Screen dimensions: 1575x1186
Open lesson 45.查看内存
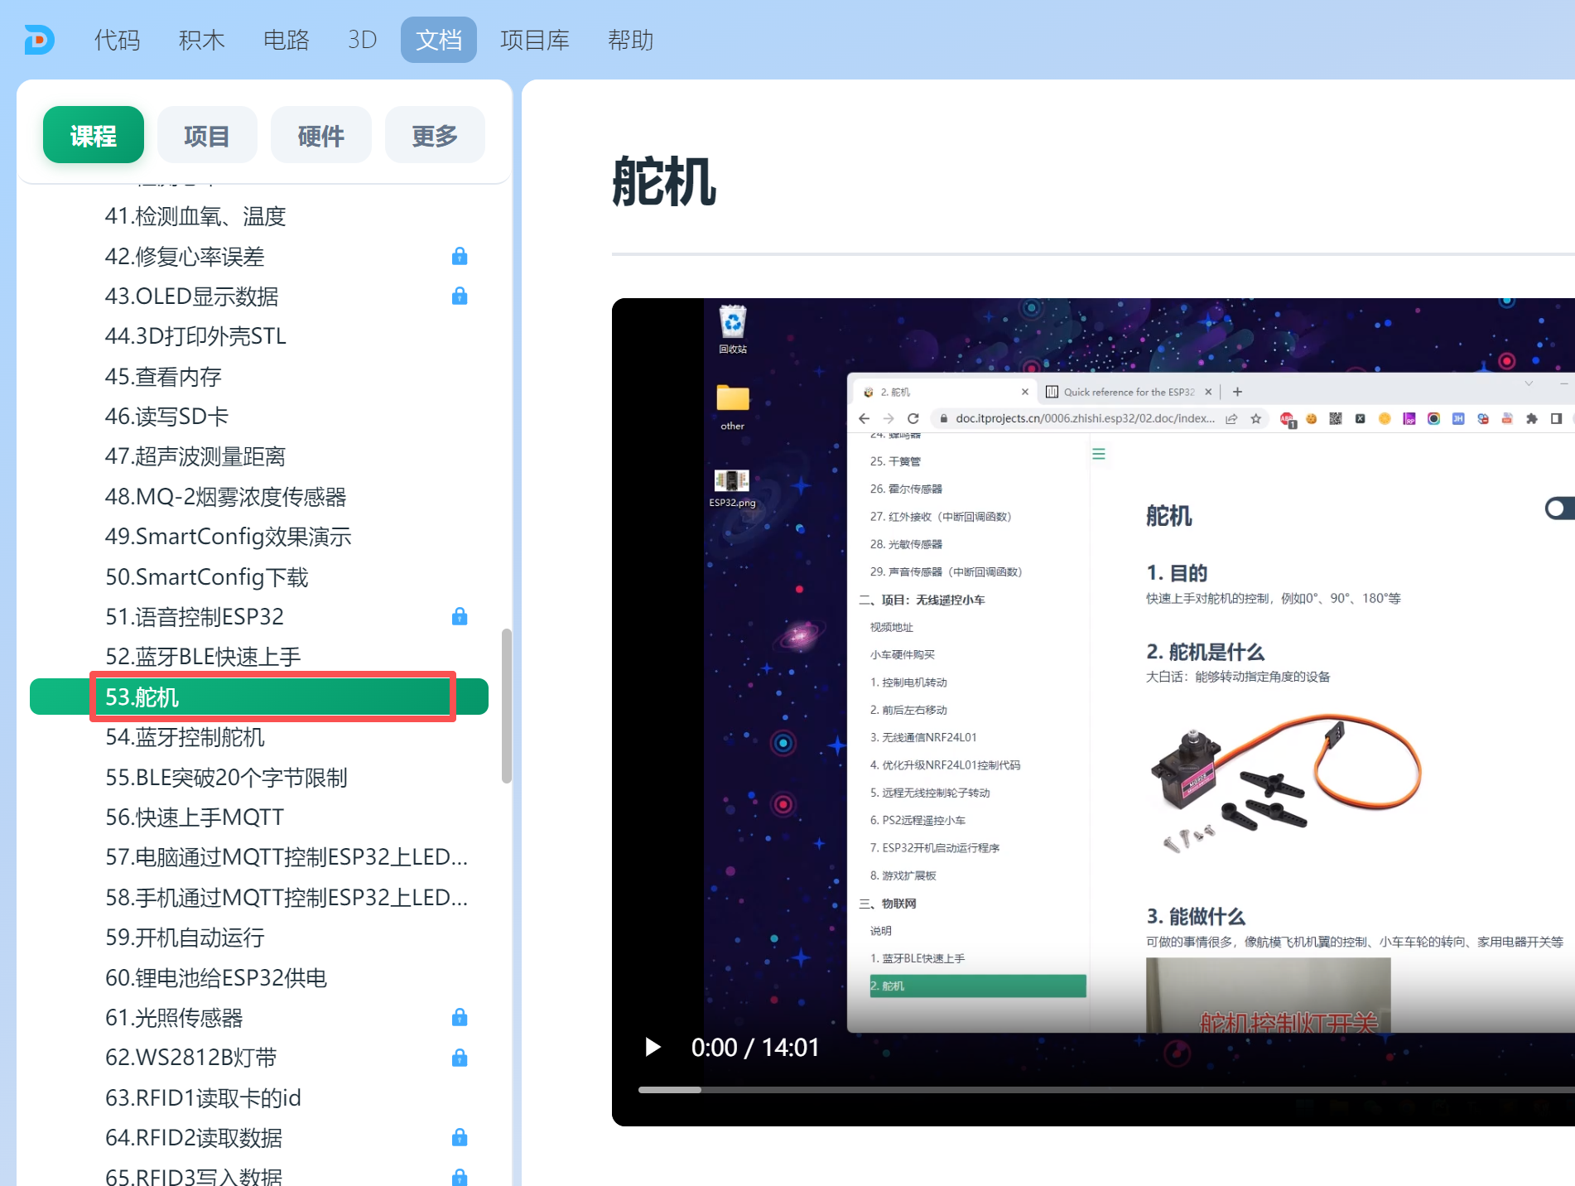coord(163,376)
